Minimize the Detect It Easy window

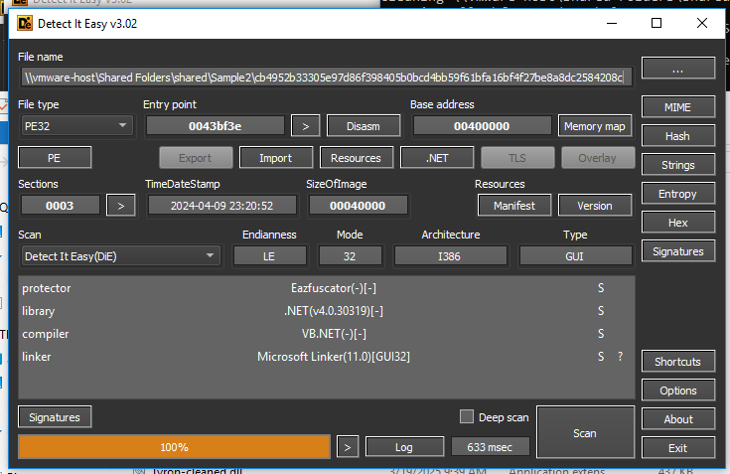[612, 23]
